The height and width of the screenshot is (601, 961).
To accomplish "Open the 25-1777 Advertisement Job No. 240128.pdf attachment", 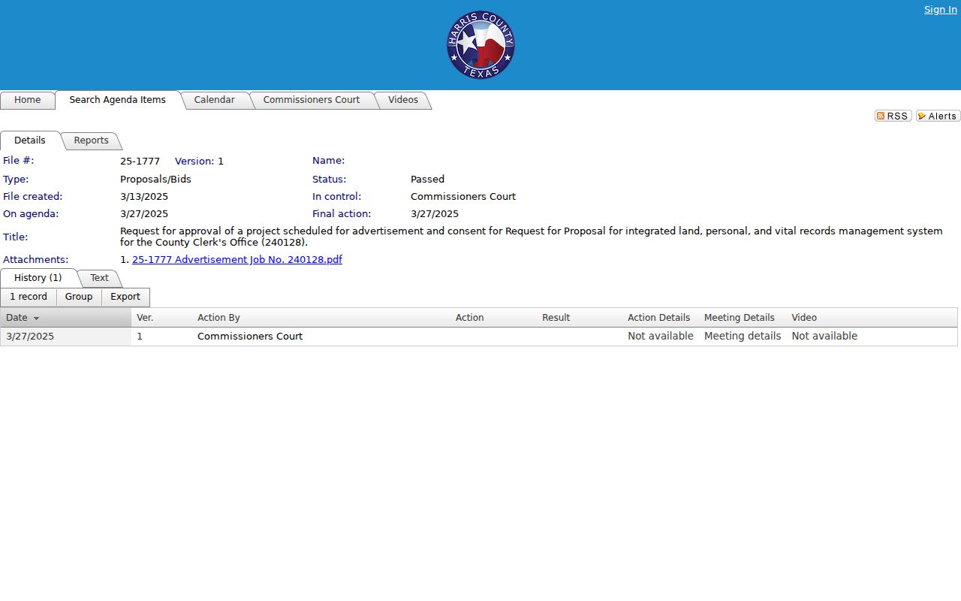I will click(x=237, y=260).
